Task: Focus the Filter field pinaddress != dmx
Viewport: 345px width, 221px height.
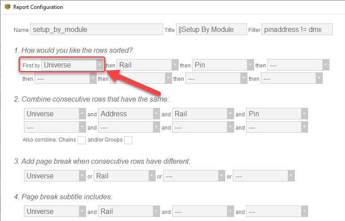Action: click(x=297, y=30)
